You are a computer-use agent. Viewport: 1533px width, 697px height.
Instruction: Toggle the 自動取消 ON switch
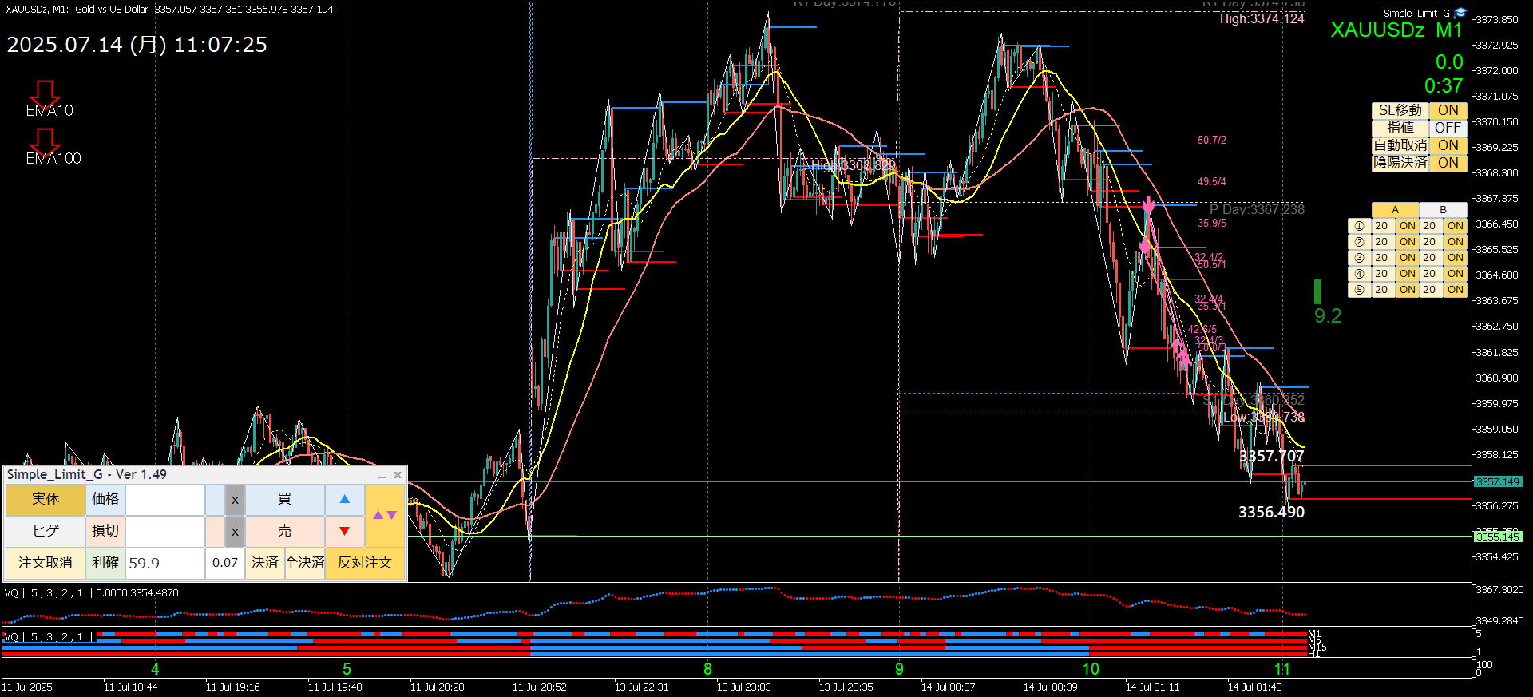[1448, 145]
